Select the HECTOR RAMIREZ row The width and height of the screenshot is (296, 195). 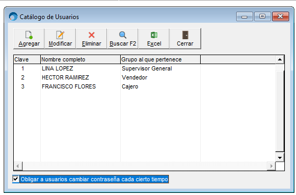[145, 77]
